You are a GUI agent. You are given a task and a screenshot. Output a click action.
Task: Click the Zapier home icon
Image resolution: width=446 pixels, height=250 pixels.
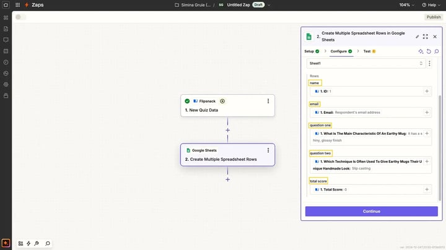6,5
